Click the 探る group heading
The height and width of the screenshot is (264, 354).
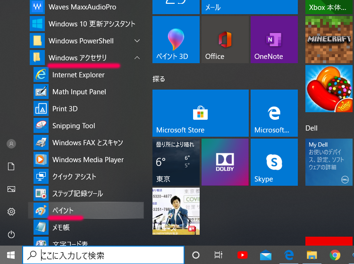click(159, 79)
